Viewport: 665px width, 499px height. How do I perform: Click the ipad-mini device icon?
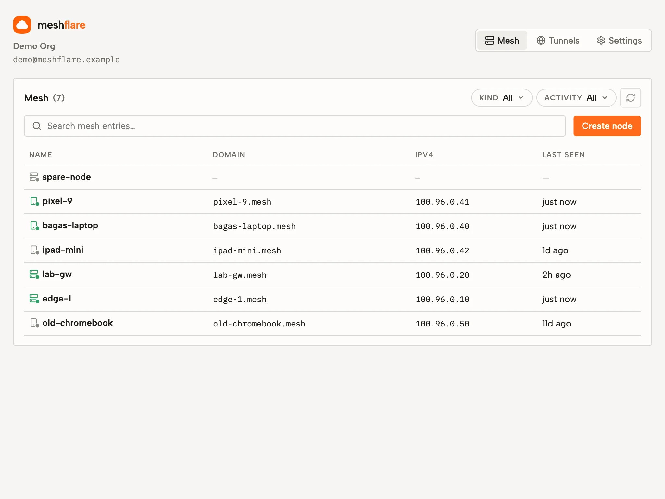coord(34,250)
